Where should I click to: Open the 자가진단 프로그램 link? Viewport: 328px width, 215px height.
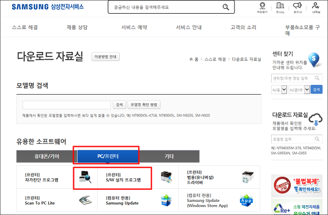click(42, 177)
